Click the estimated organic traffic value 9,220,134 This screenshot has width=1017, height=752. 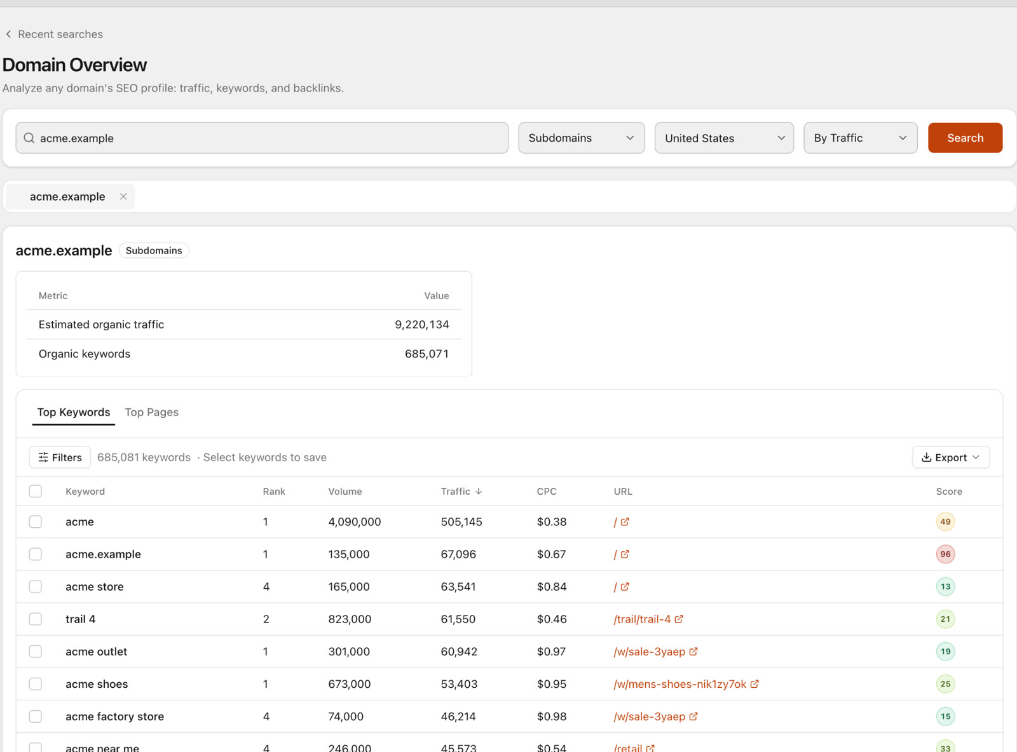click(x=422, y=325)
